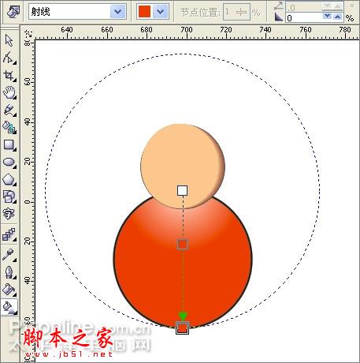This screenshot has height=363, width=360.
Task: Click the 700 mark on horizontal ruler
Action: click(186, 30)
